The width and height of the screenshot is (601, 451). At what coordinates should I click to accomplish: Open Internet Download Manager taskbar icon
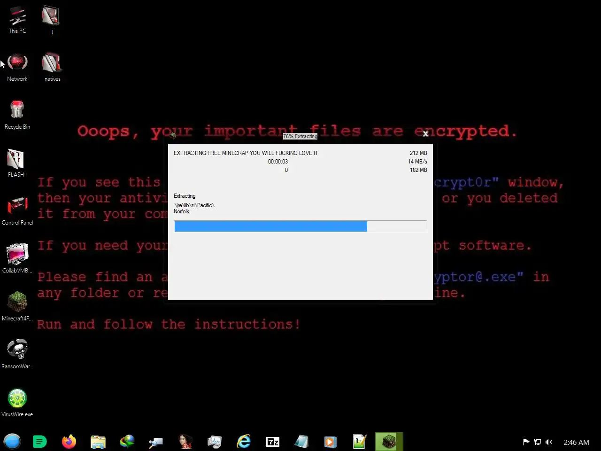click(127, 442)
